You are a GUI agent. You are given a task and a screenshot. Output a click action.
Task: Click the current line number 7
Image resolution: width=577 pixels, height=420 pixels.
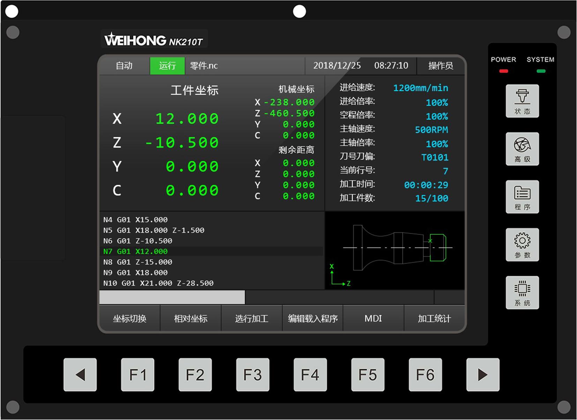pos(445,171)
